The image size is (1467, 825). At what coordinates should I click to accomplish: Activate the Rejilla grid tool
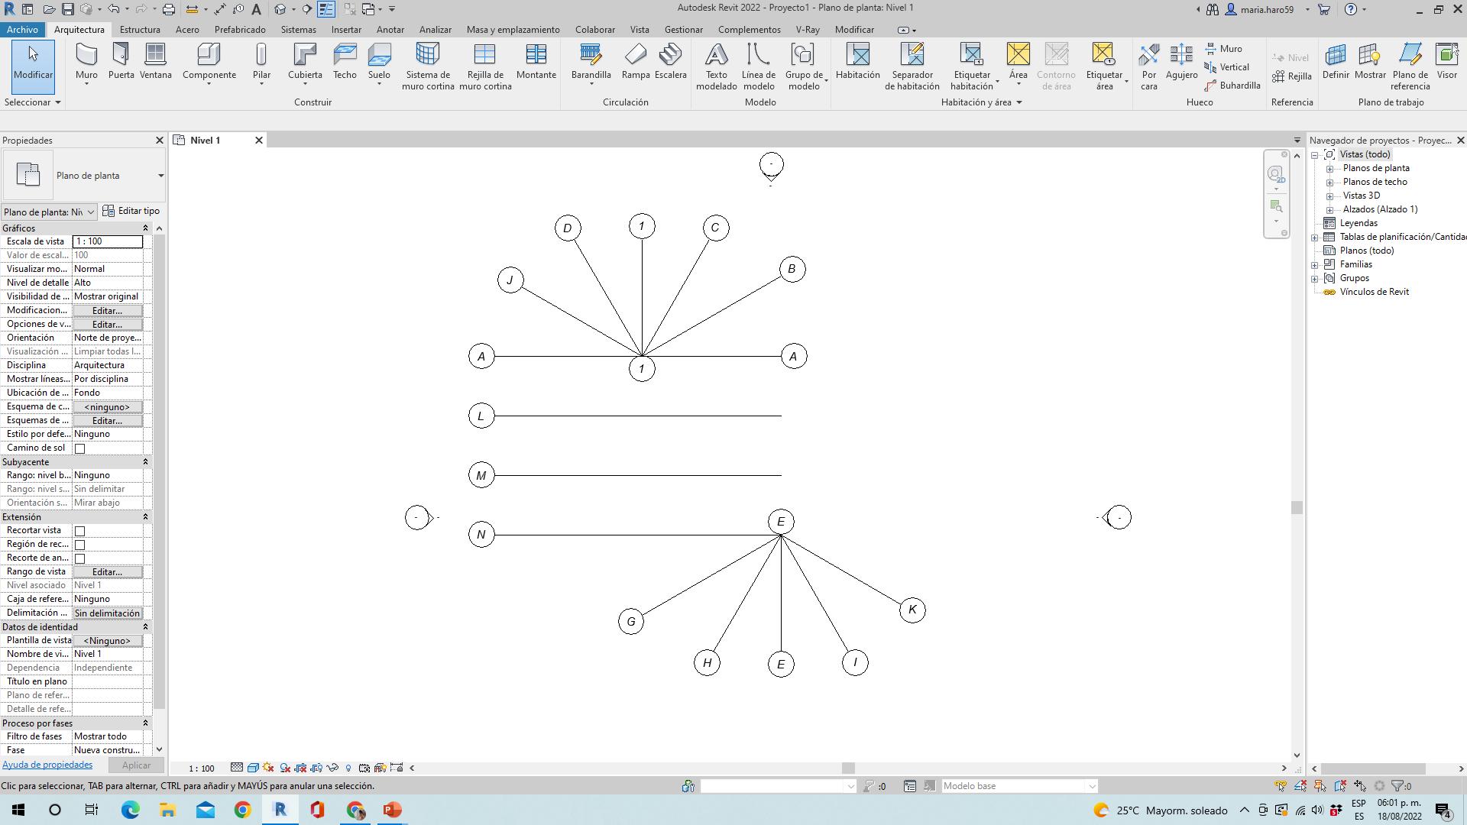click(1292, 76)
